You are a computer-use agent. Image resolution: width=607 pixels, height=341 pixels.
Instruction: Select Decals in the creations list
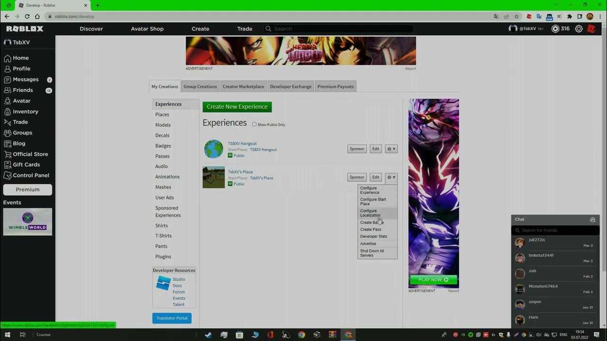click(x=162, y=135)
